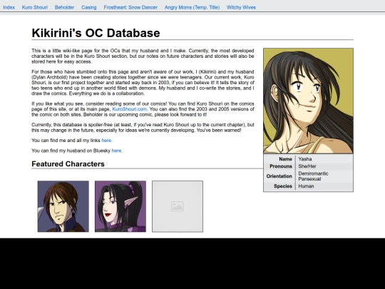Click 'here' link for husband's Bluesky
This screenshot has width=385, height=289.
tap(117, 151)
